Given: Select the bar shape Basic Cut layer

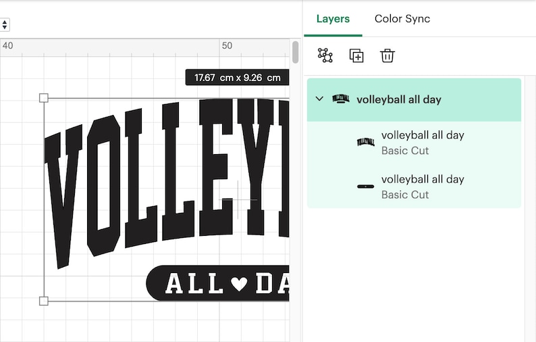Looking at the screenshot, I should pos(414,187).
